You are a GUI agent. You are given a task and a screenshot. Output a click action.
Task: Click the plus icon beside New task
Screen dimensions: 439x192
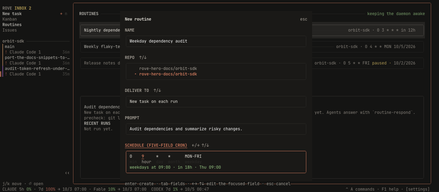(61, 14)
